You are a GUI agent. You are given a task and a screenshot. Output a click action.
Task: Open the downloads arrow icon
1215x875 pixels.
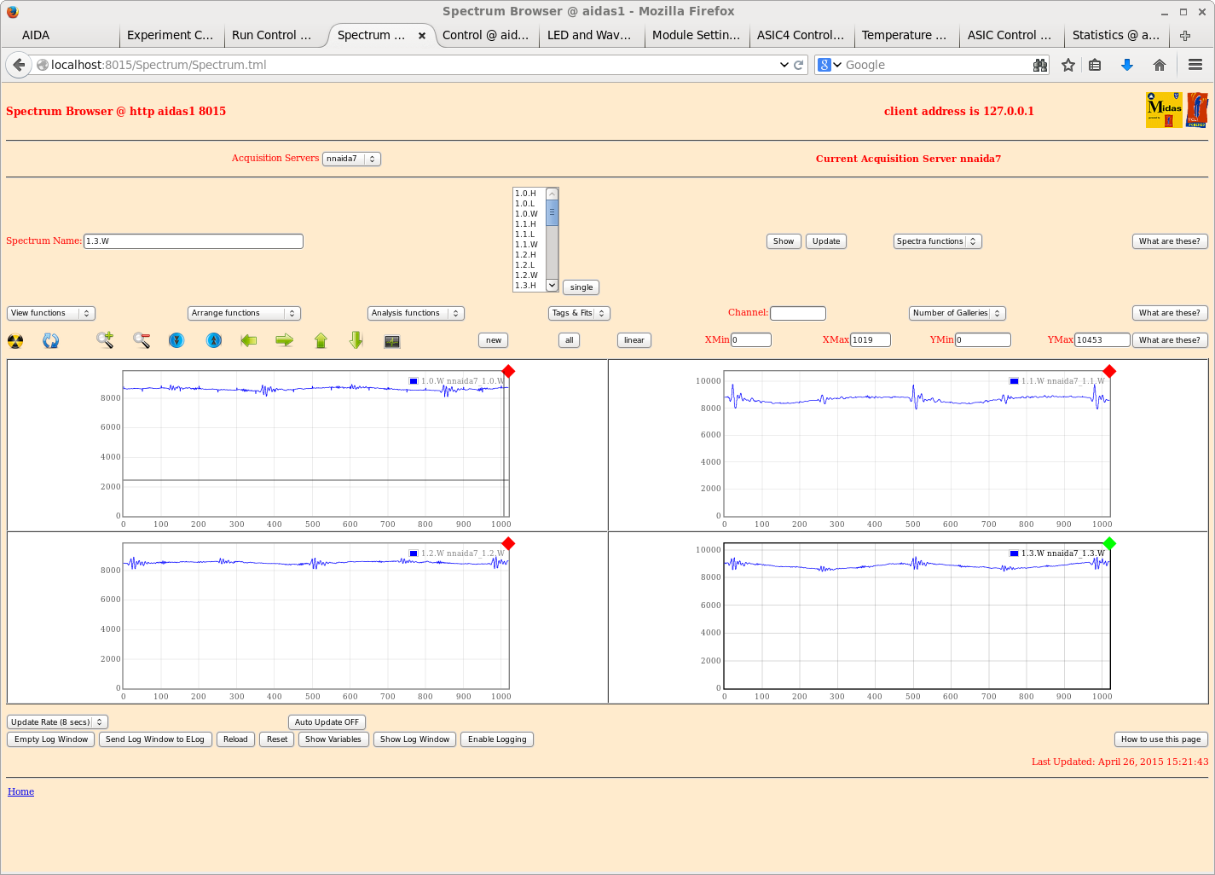click(x=1127, y=65)
